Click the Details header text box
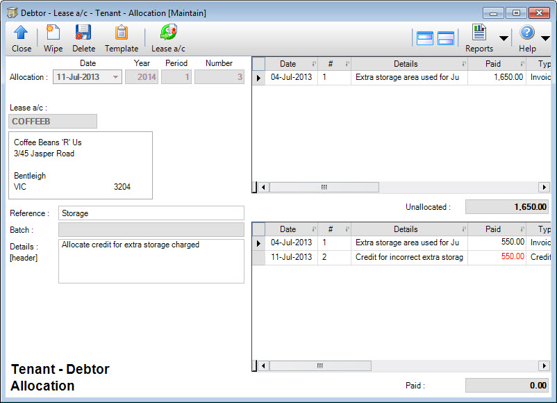The height and width of the screenshot is (403, 557). tap(151, 261)
